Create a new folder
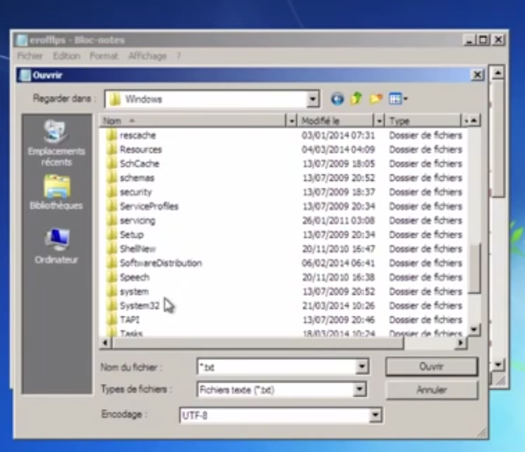525x452 pixels. [x=375, y=98]
